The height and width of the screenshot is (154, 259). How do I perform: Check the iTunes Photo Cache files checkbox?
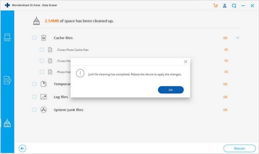[42, 49]
